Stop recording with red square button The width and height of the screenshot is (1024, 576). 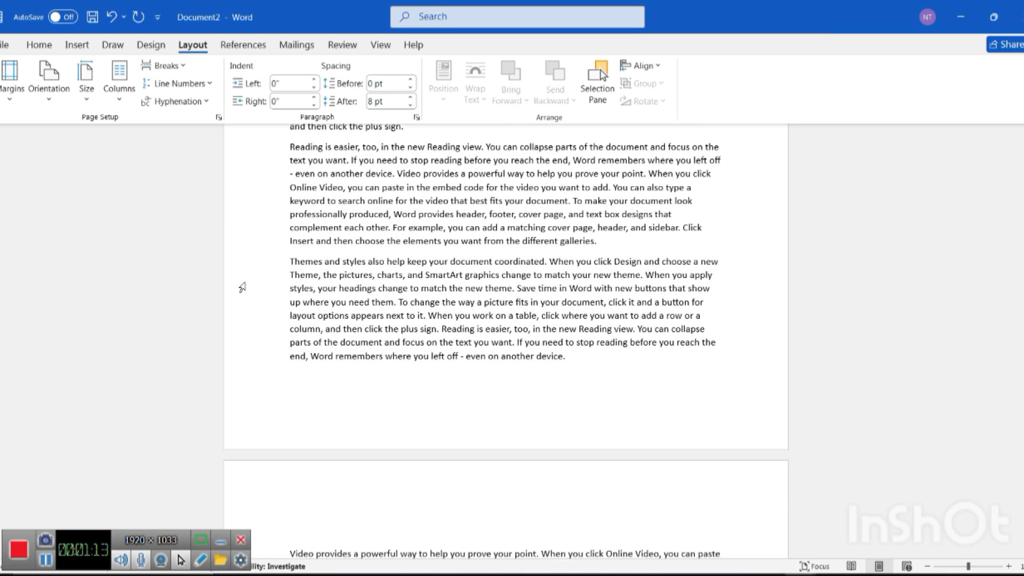coord(19,549)
